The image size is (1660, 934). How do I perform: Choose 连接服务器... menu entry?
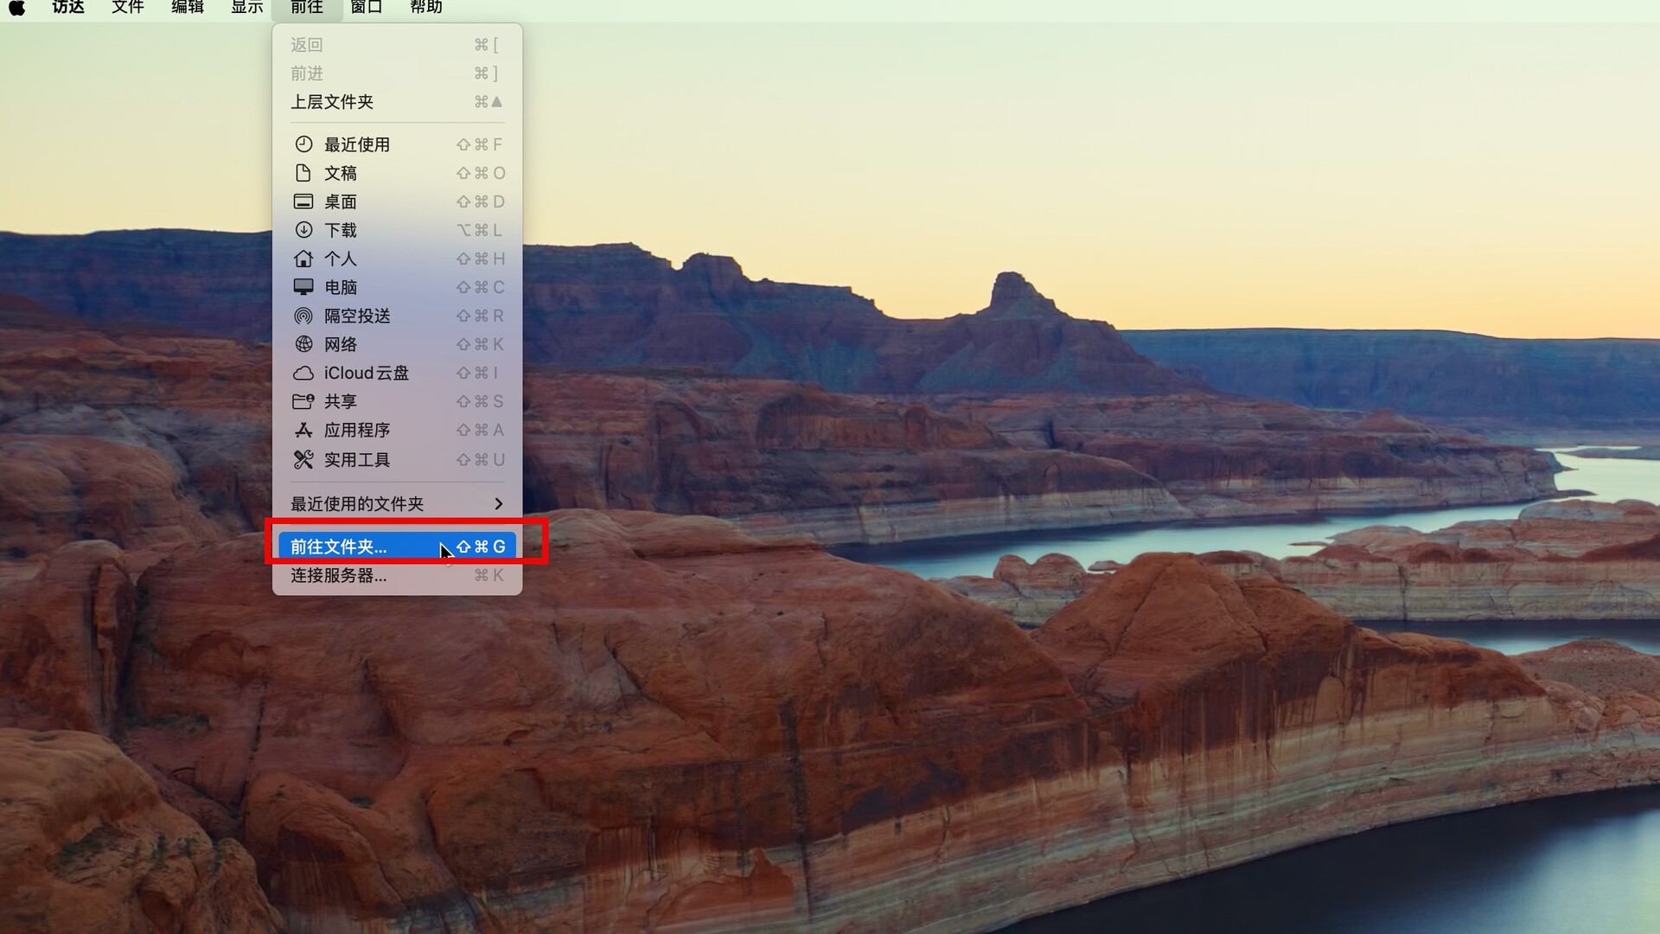click(x=397, y=575)
